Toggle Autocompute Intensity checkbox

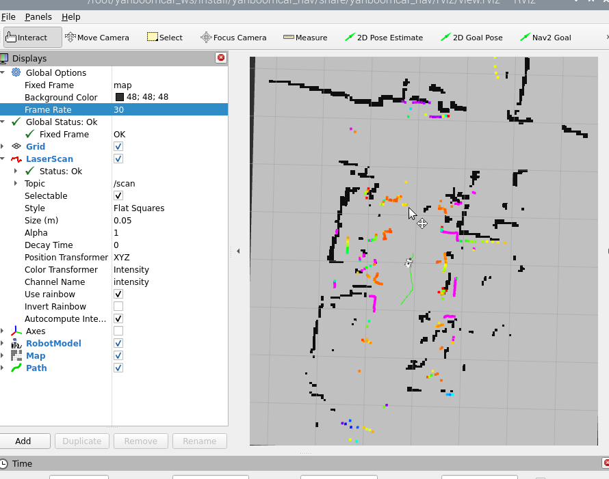[118, 318]
